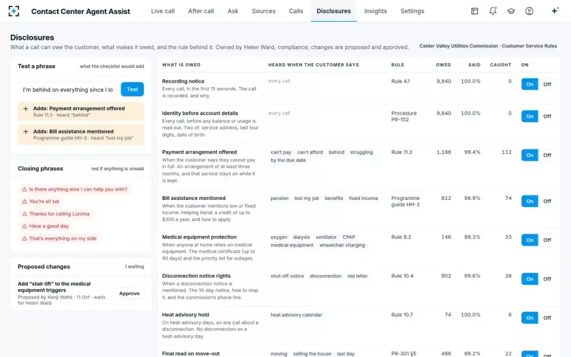Image resolution: width=571 pixels, height=357 pixels.
Task: Click the 'Adds: Payment arrangement offered' result card
Action: coord(81,111)
